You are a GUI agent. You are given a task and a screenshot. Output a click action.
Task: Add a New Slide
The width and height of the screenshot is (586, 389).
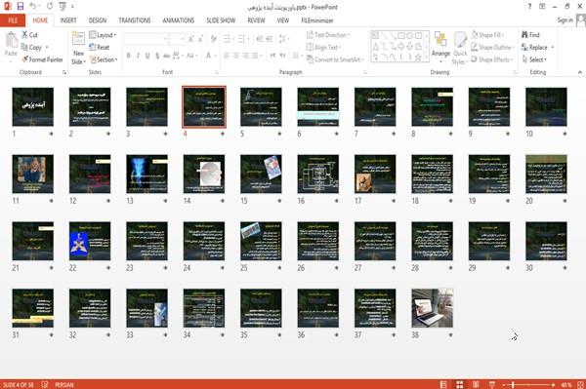[x=78, y=48]
